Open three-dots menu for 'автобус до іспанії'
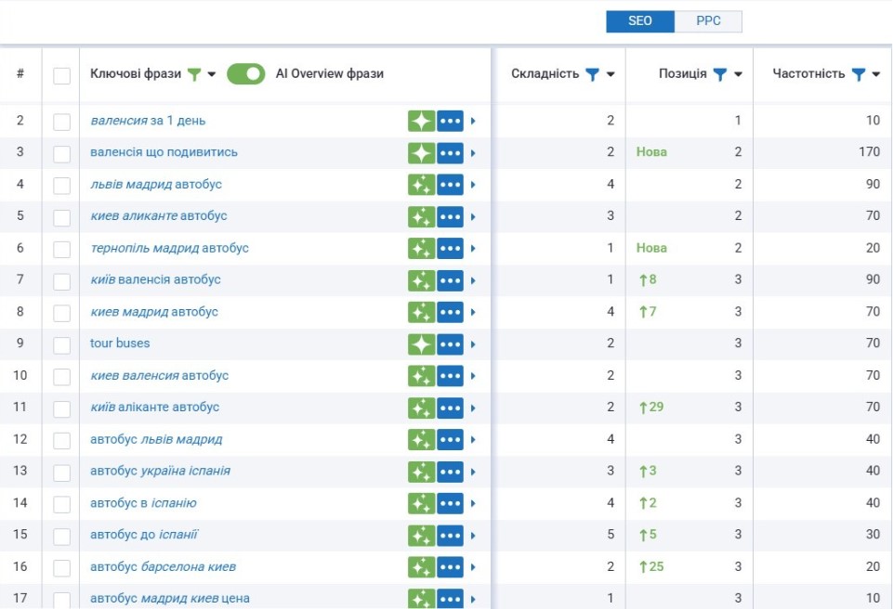Screen dimensions: 893x609 tap(451, 535)
